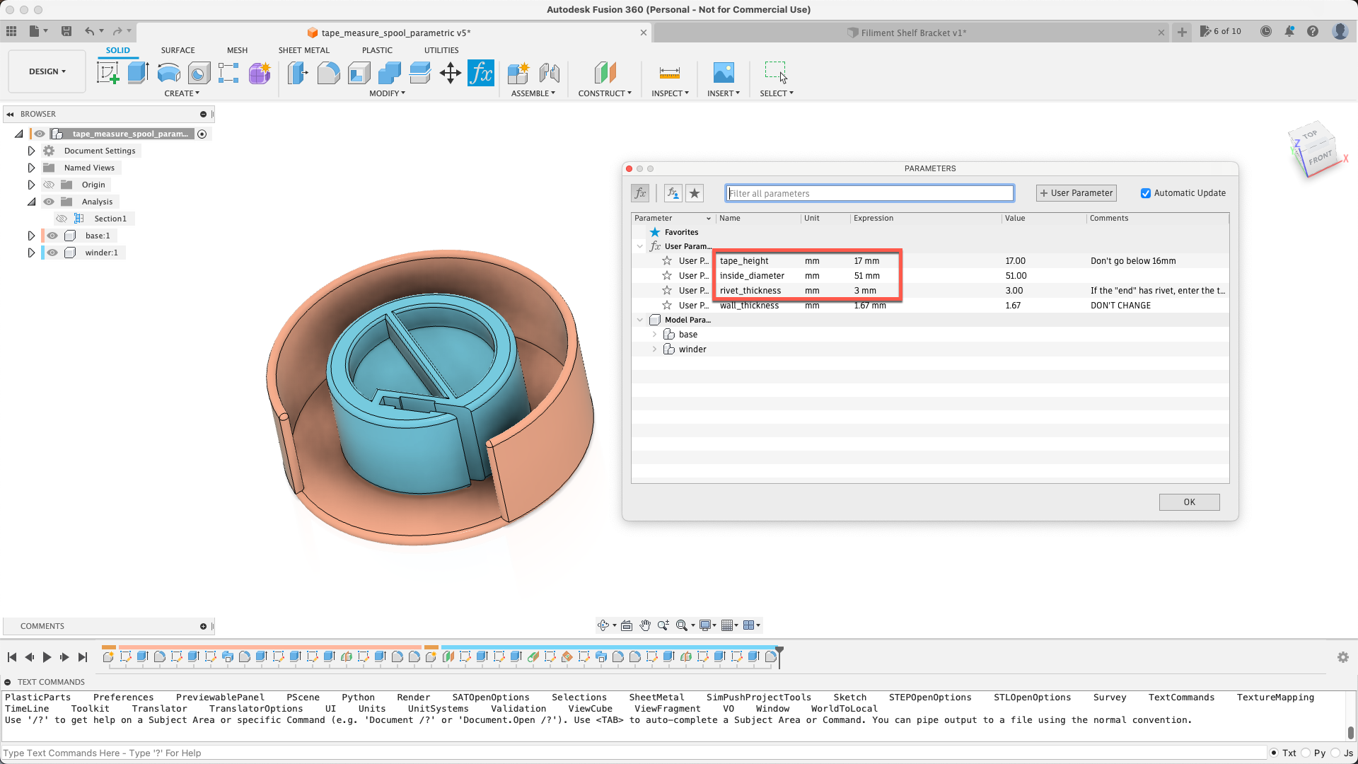The width and height of the screenshot is (1358, 764).
Task: Select the Move/Copy tool
Action: tap(450, 72)
